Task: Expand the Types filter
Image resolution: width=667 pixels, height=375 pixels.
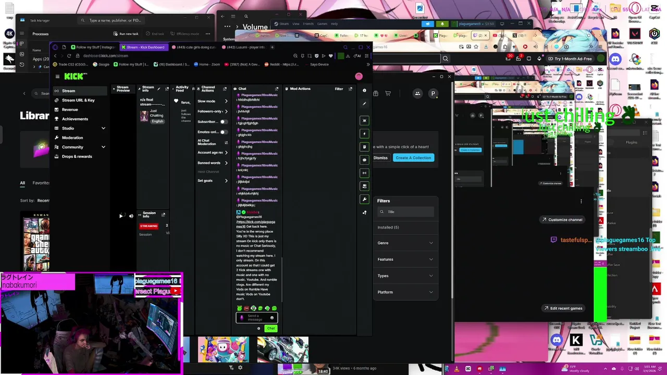Action: [405, 276]
